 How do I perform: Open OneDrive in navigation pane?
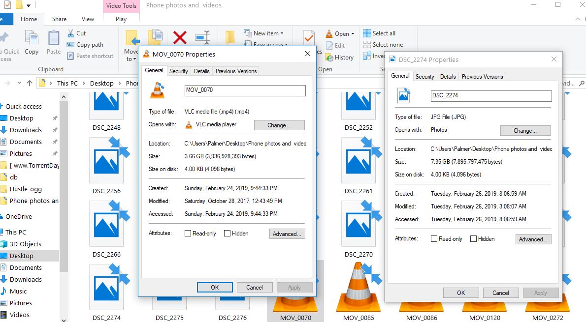[18, 216]
